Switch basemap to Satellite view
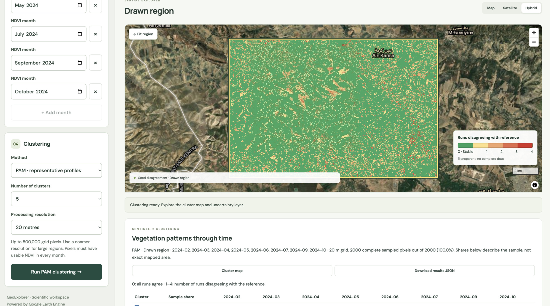 [510, 8]
